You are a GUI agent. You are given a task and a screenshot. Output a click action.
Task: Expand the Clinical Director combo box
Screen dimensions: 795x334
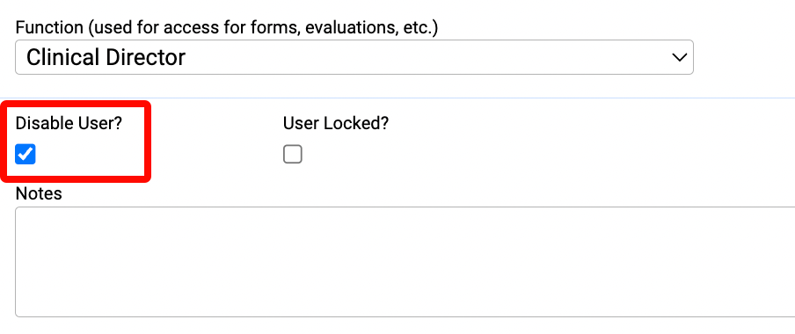point(354,57)
